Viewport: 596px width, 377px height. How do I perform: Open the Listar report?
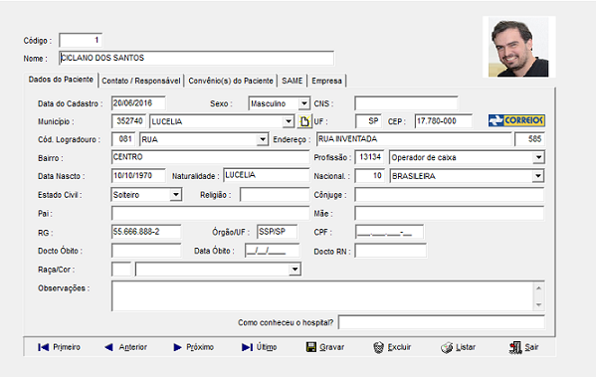(x=458, y=347)
